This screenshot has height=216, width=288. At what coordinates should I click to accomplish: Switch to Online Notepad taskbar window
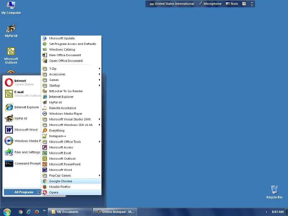point(115,212)
